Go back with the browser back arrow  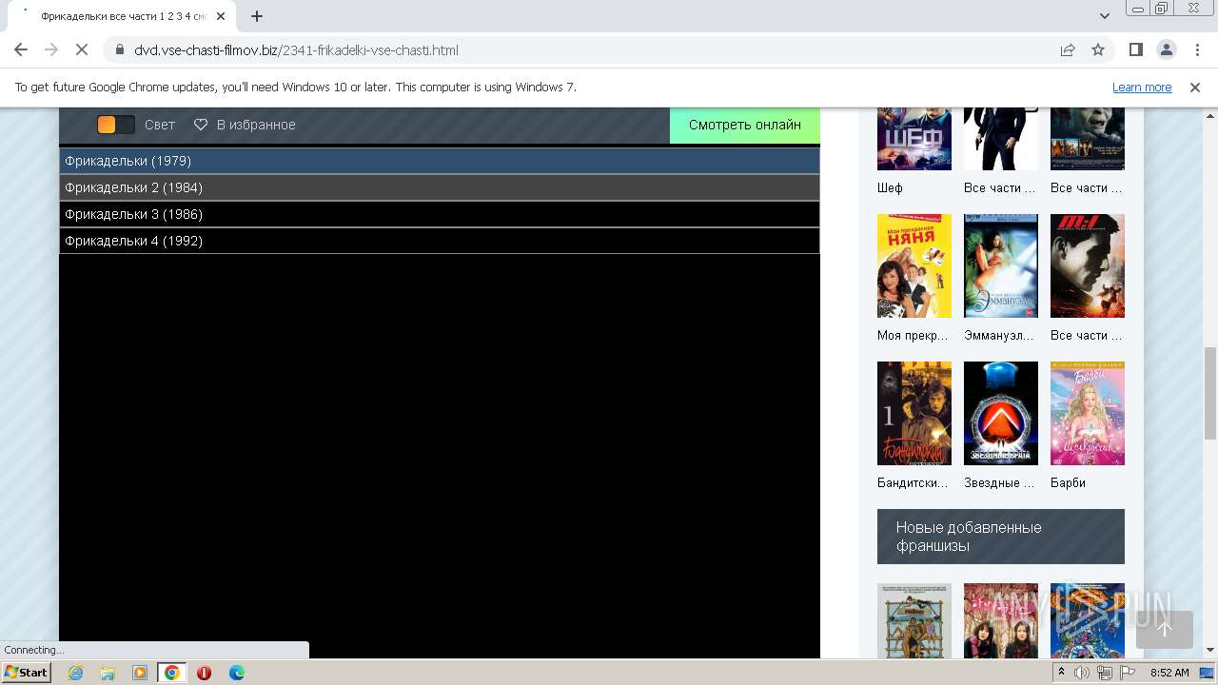(21, 49)
